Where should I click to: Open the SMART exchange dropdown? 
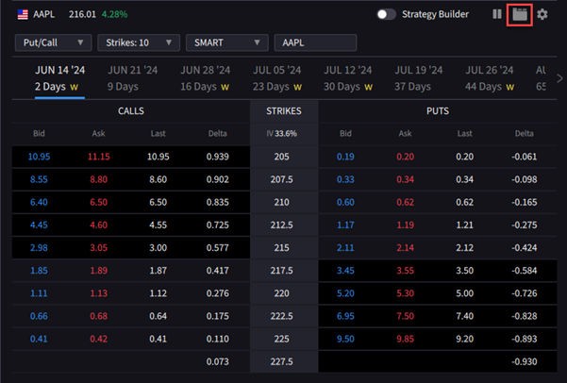click(x=226, y=42)
